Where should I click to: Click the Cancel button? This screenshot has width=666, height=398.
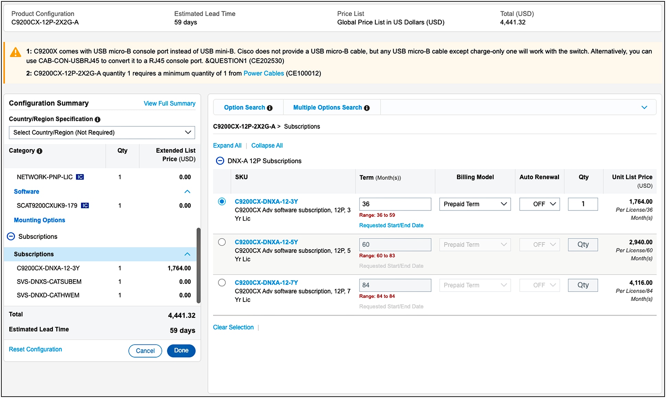point(145,351)
